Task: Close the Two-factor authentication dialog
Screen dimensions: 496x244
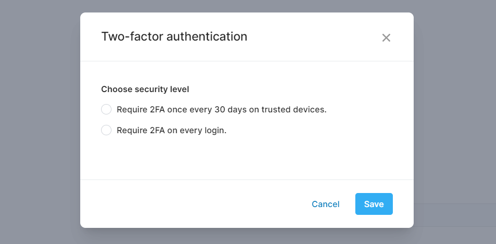Action: click(x=386, y=37)
